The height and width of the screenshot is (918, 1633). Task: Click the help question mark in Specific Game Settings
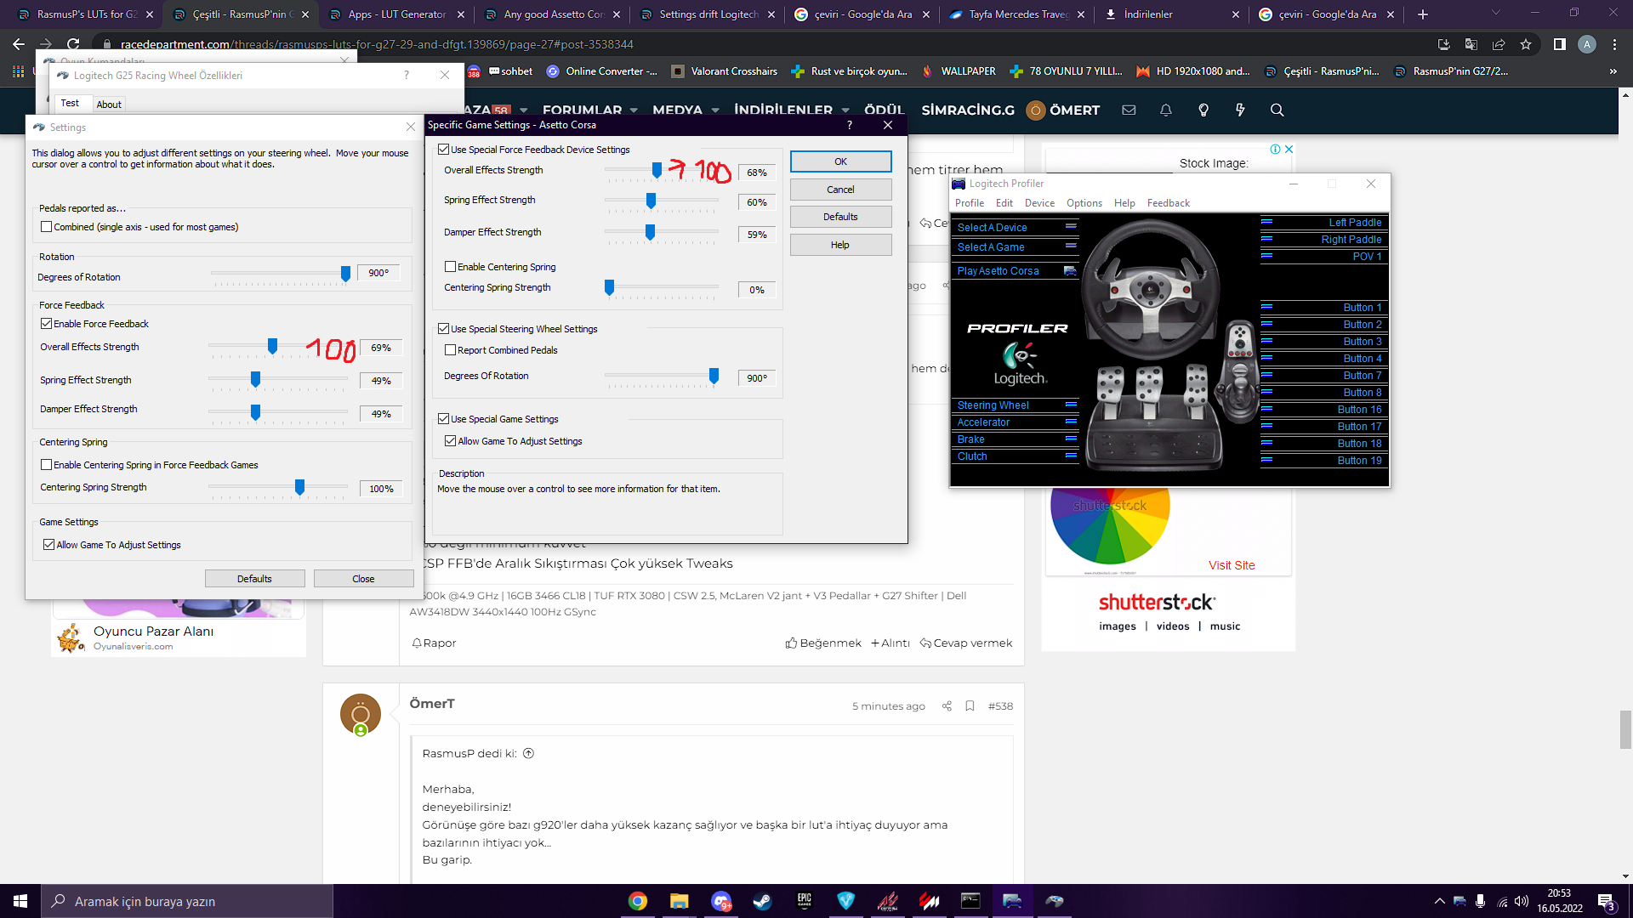coord(849,125)
